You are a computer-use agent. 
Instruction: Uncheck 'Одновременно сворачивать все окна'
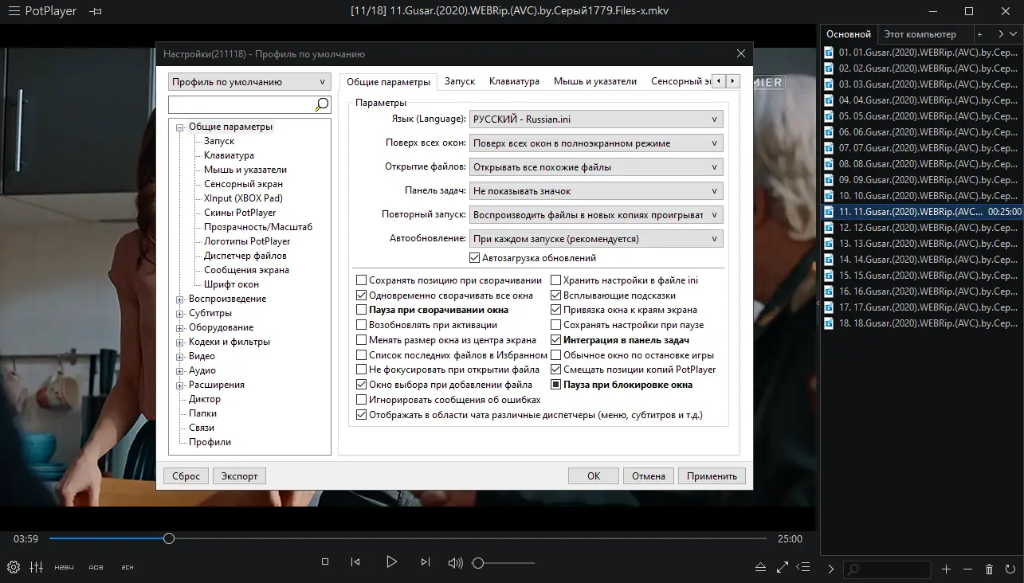(362, 295)
